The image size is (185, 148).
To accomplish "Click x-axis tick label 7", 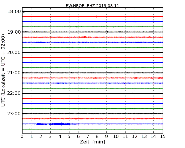I will pos(88,137).
